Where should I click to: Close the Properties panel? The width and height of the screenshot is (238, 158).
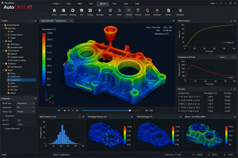click(36, 99)
